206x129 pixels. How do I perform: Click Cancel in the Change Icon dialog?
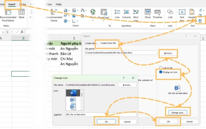(x=127, y=122)
